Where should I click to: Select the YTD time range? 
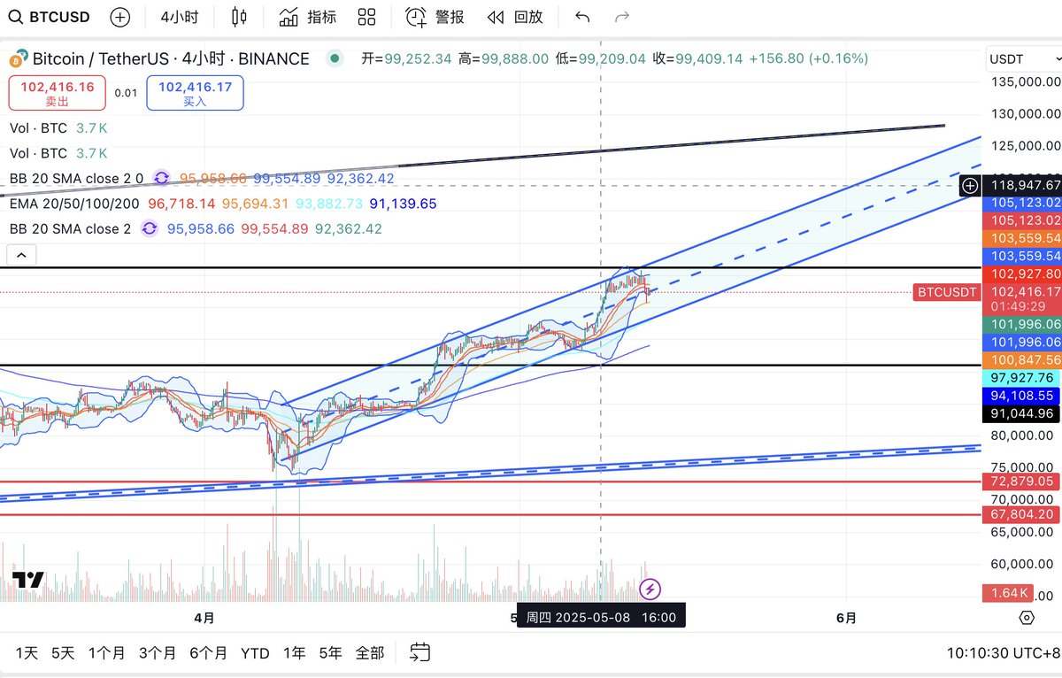pyautogui.click(x=255, y=653)
